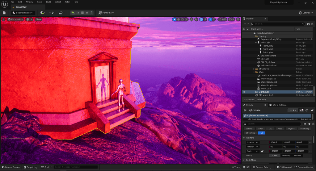Open the Platforms dropdown
The width and height of the screenshot is (316, 171).
click(x=106, y=13)
